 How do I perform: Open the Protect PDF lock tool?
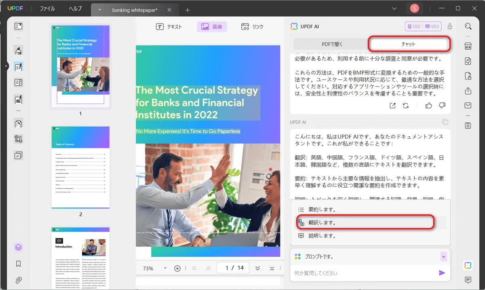point(468,76)
